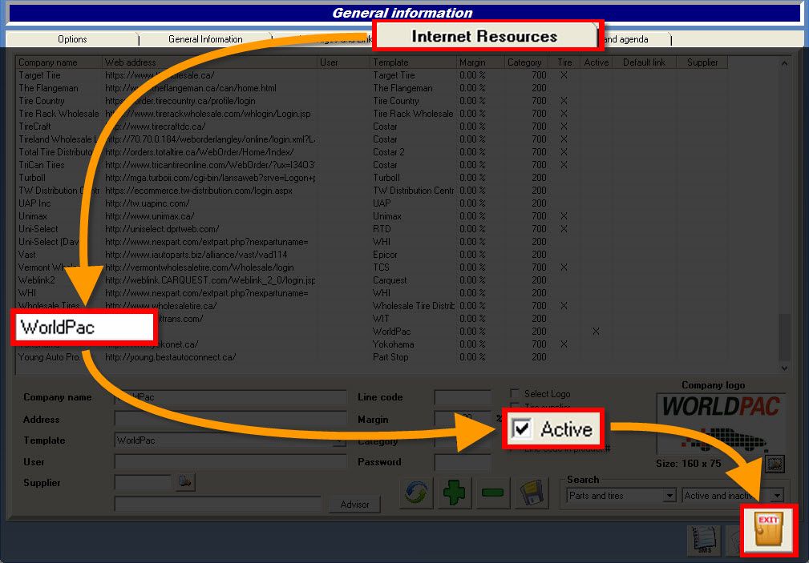The width and height of the screenshot is (809, 563).
Task: Toggle the Select Logo checkbox
Action: 515,394
